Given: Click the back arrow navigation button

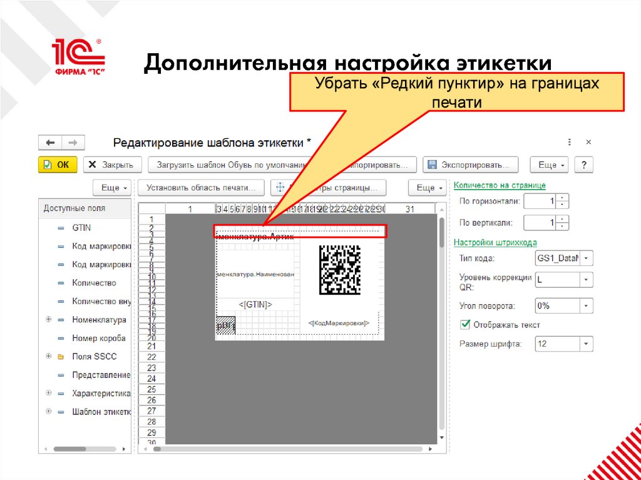Looking at the screenshot, I should coord(50,143).
